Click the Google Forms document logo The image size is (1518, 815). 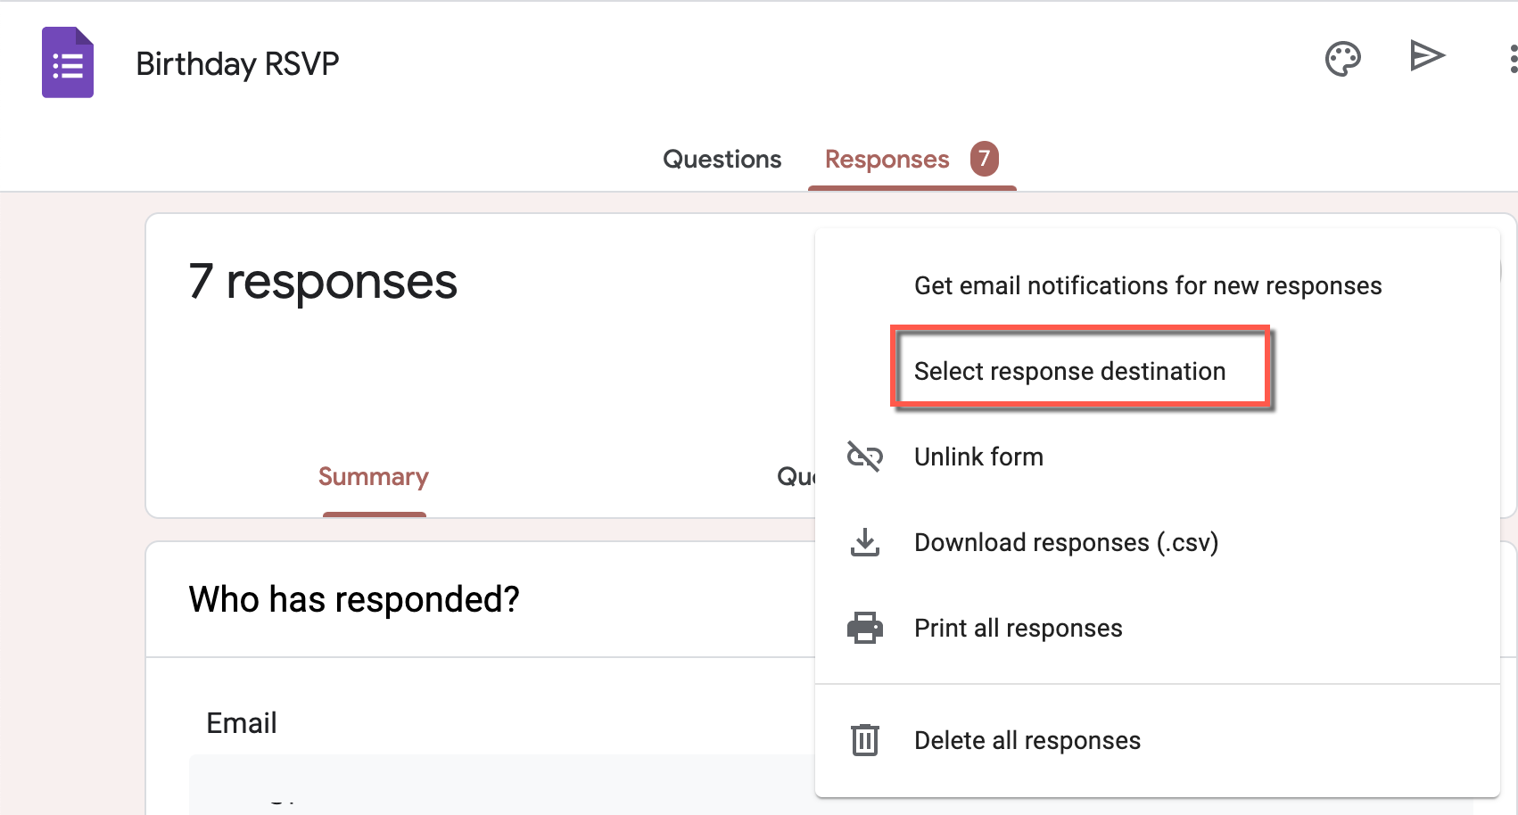click(x=67, y=62)
